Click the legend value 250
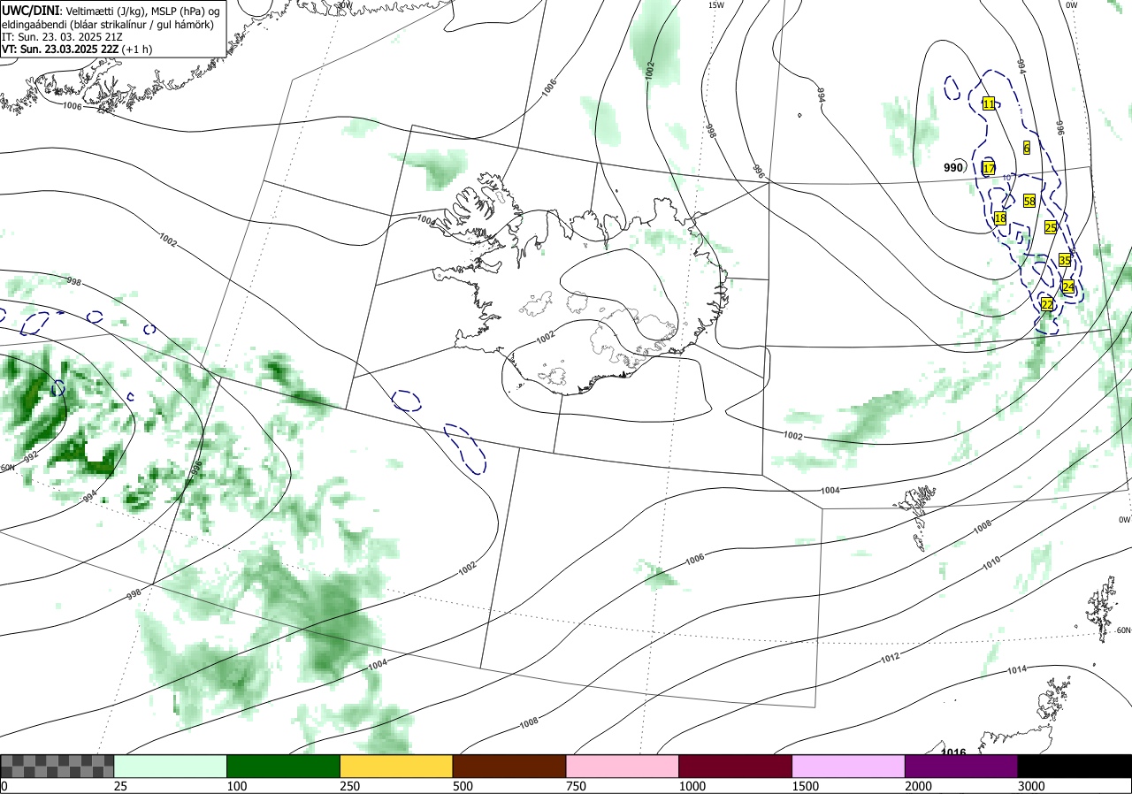The image size is (1132, 794). (350, 786)
